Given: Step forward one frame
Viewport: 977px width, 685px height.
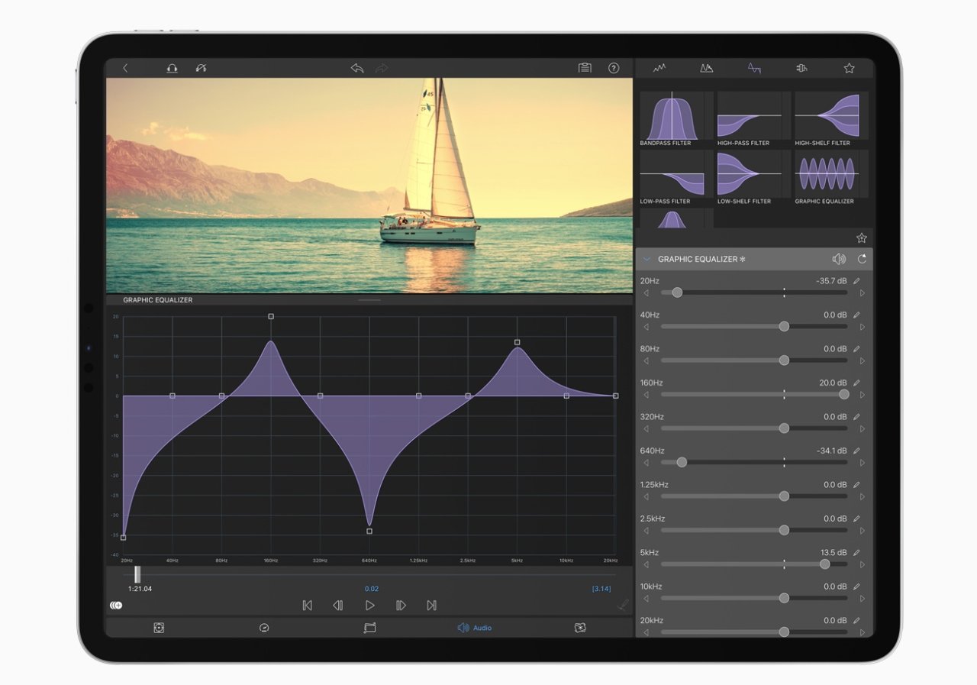Looking at the screenshot, I should (401, 606).
